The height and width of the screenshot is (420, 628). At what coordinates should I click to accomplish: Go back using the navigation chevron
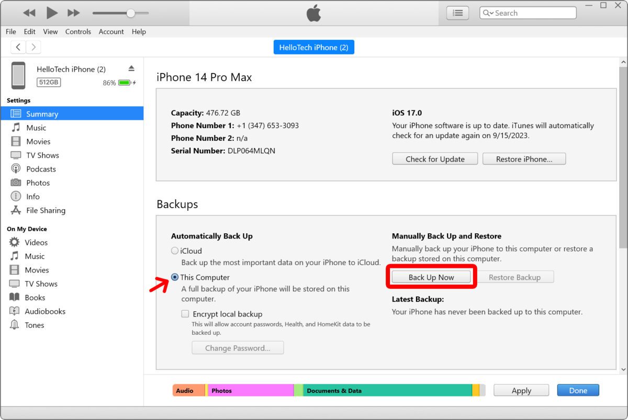18,47
